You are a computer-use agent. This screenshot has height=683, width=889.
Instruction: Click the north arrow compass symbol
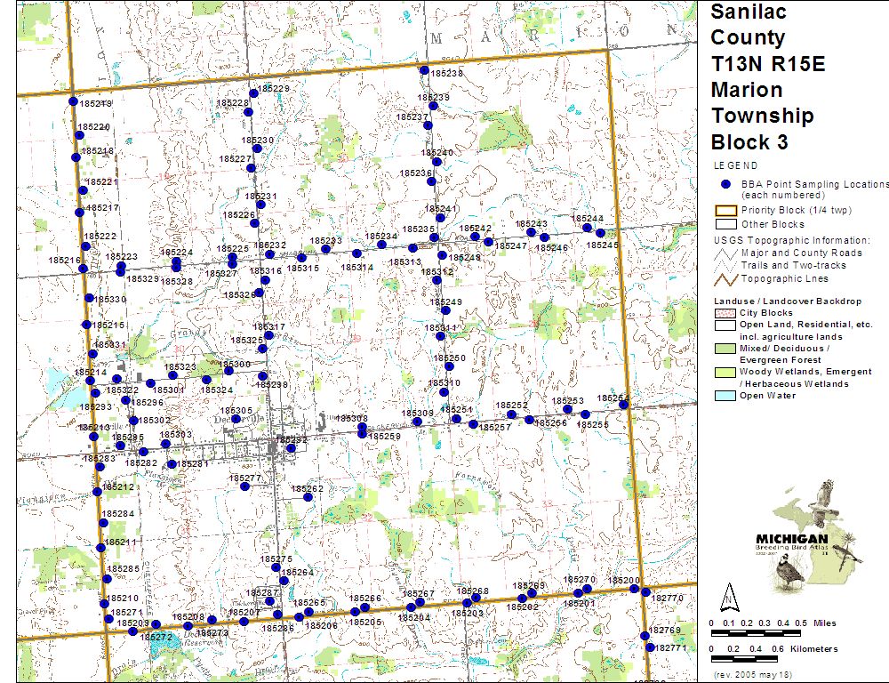click(728, 594)
